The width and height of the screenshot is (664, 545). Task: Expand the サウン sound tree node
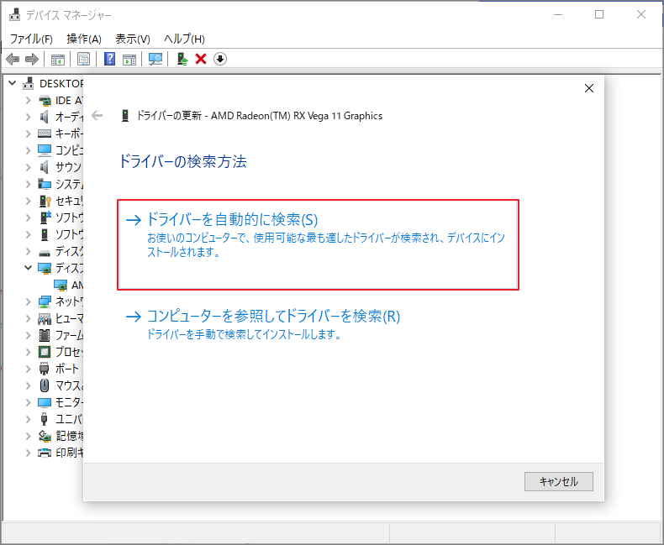(29, 167)
